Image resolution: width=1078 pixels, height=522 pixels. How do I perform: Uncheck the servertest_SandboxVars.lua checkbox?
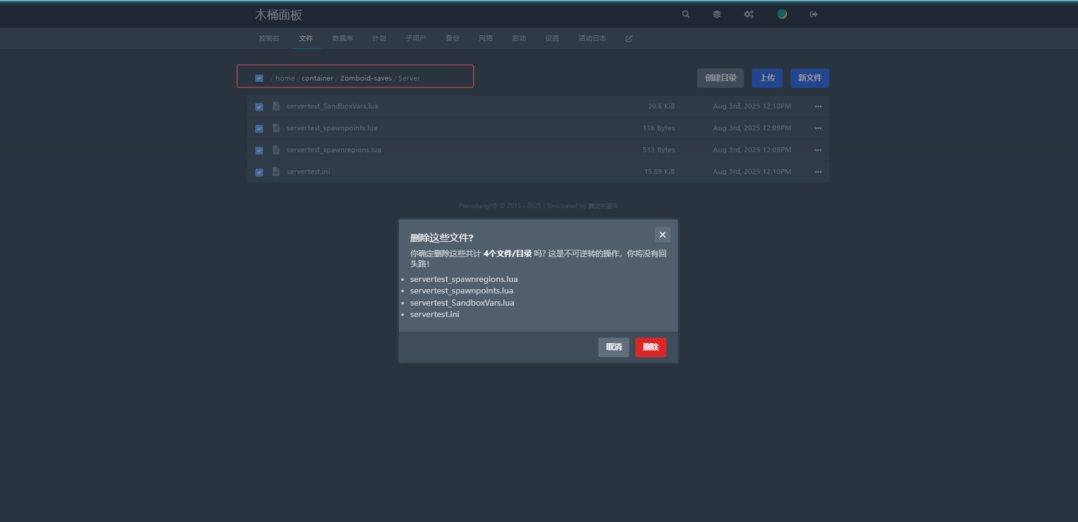259,107
